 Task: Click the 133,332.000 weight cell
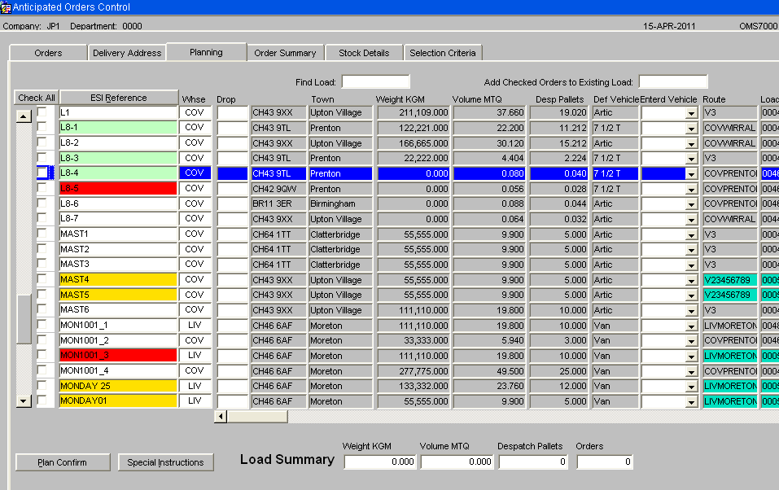point(414,386)
